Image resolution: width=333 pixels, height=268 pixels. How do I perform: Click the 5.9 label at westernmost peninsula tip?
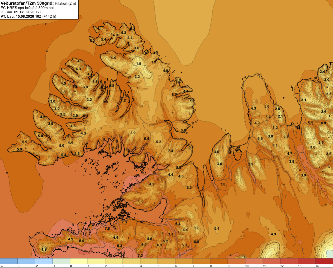click(x=19, y=149)
